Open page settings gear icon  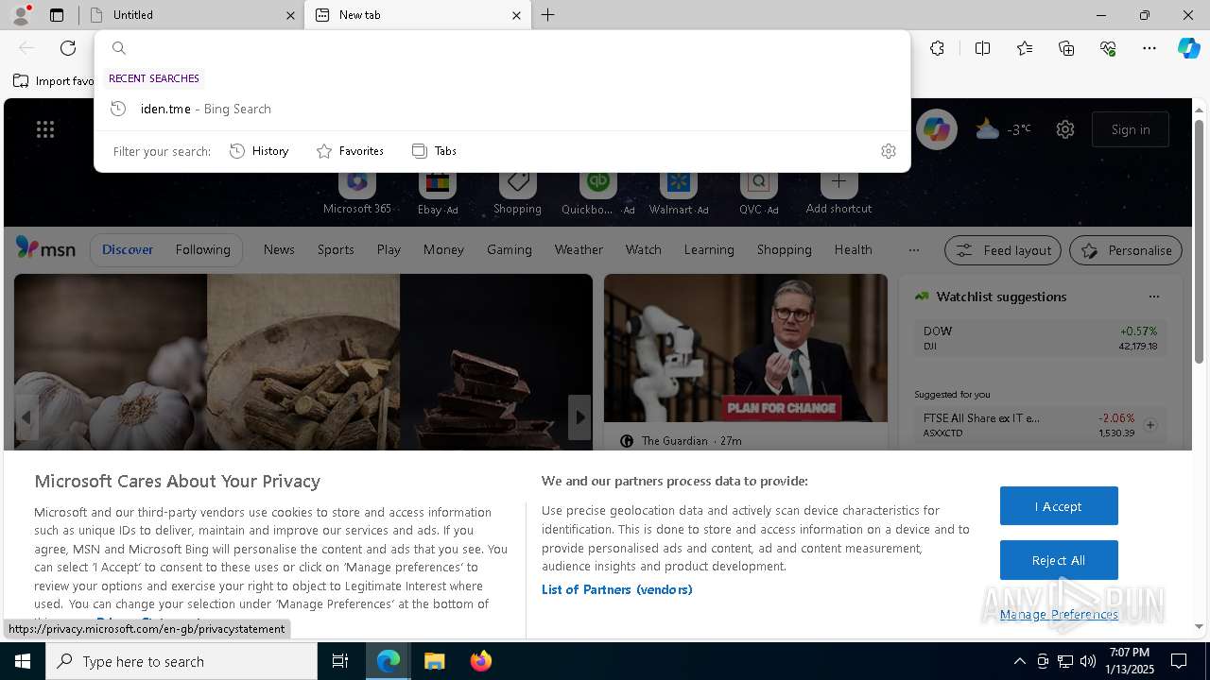coord(1065,129)
